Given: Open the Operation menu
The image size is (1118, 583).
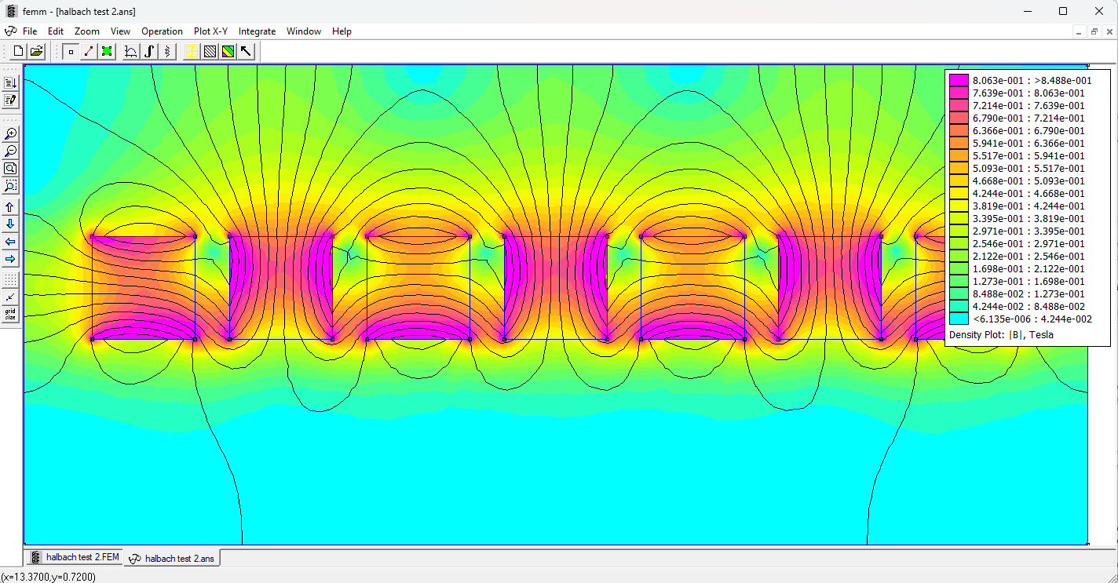Looking at the screenshot, I should tap(162, 31).
